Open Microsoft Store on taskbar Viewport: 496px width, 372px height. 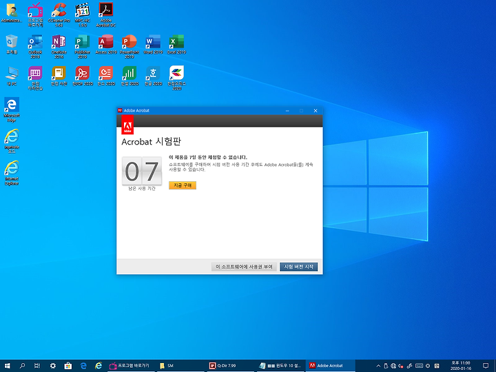68,366
